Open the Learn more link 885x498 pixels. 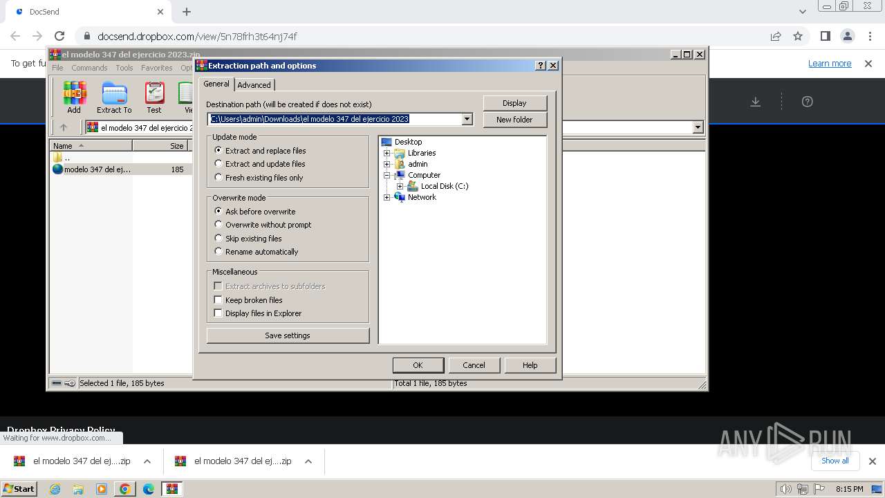click(x=830, y=64)
